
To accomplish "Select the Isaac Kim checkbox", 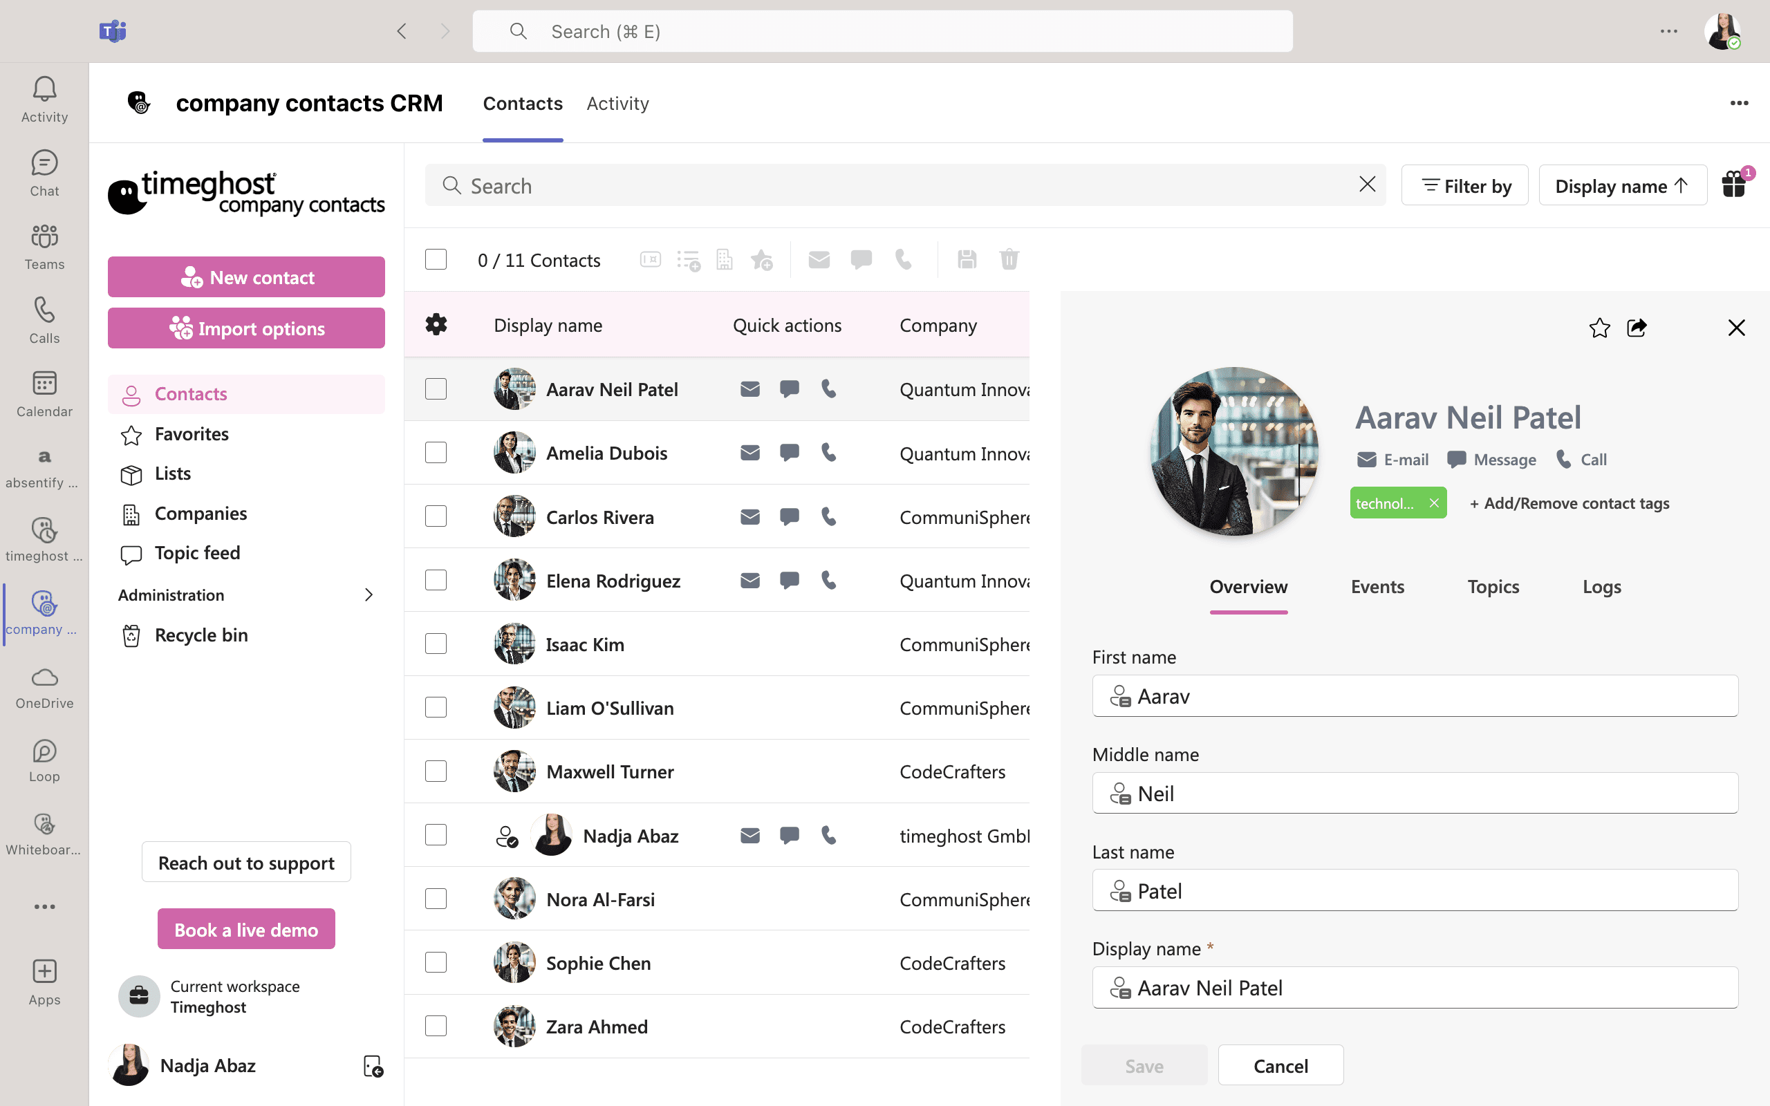I will tap(436, 644).
